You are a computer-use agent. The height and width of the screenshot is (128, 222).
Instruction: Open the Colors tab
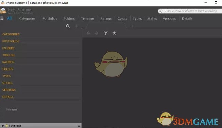122,19
